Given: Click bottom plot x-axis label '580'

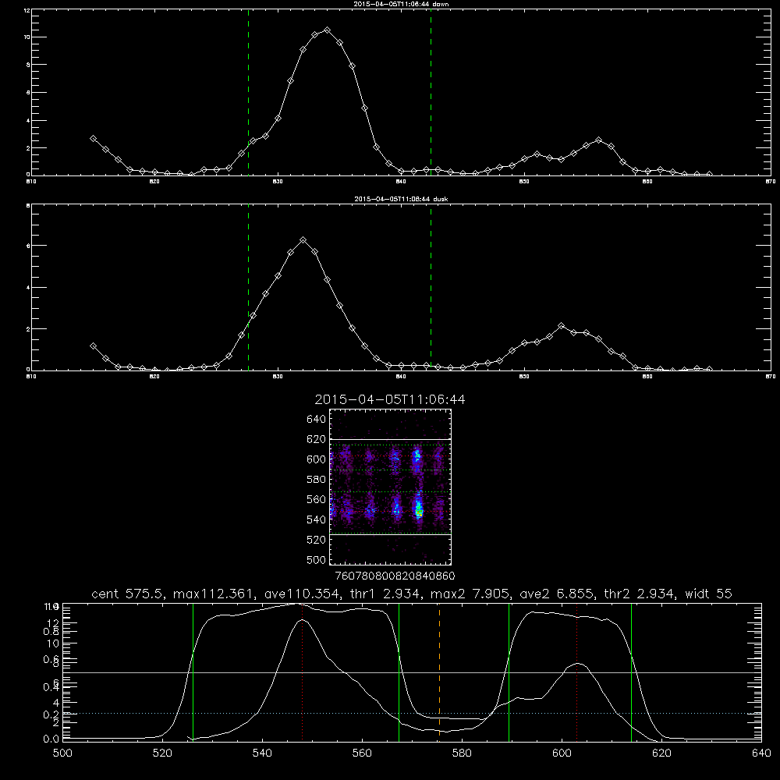Looking at the screenshot, I should tap(462, 753).
